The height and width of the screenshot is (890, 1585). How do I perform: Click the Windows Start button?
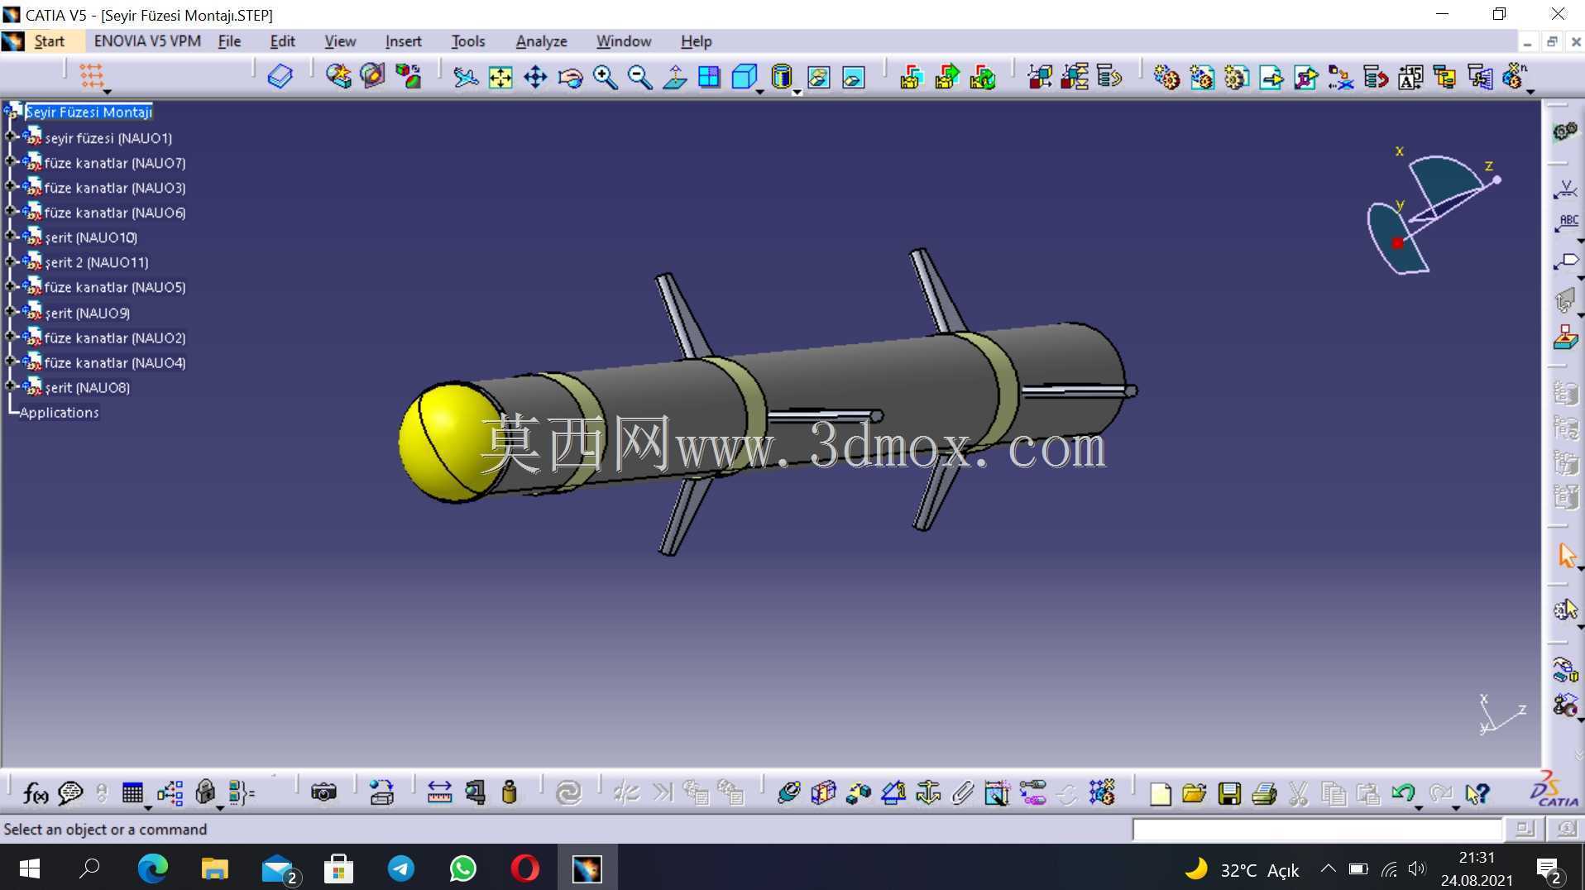pyautogui.click(x=29, y=868)
